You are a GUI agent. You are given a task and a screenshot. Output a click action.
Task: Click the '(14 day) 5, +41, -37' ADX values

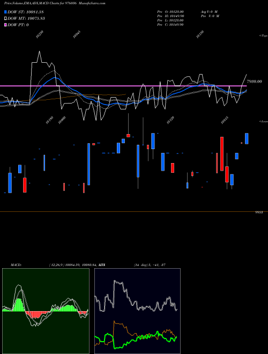click(x=150, y=265)
